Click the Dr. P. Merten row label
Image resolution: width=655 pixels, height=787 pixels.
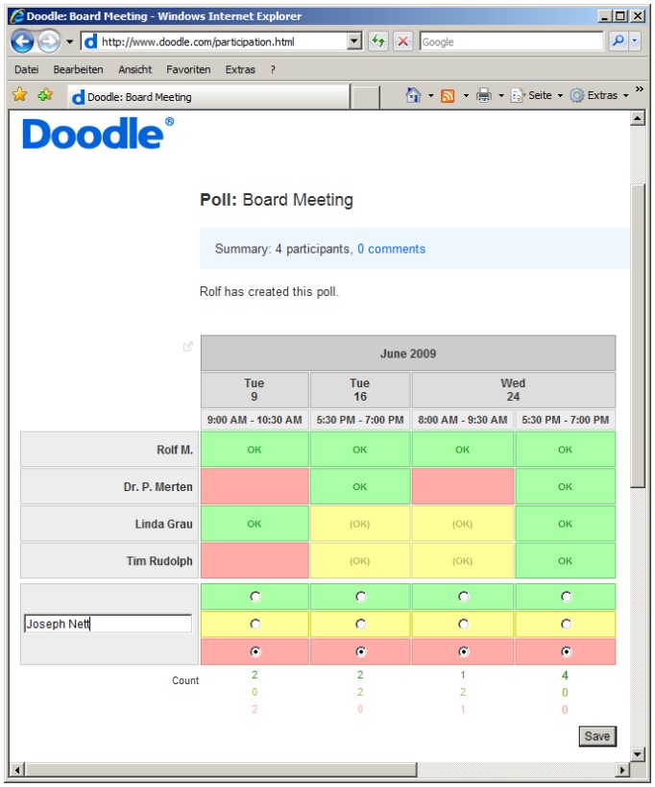point(109,487)
